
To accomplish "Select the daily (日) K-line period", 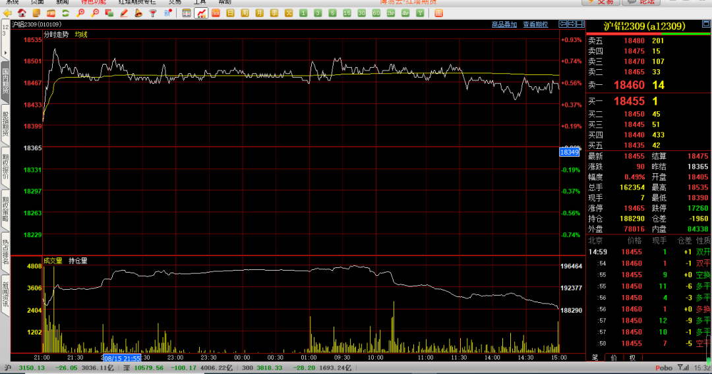I will point(230,13).
